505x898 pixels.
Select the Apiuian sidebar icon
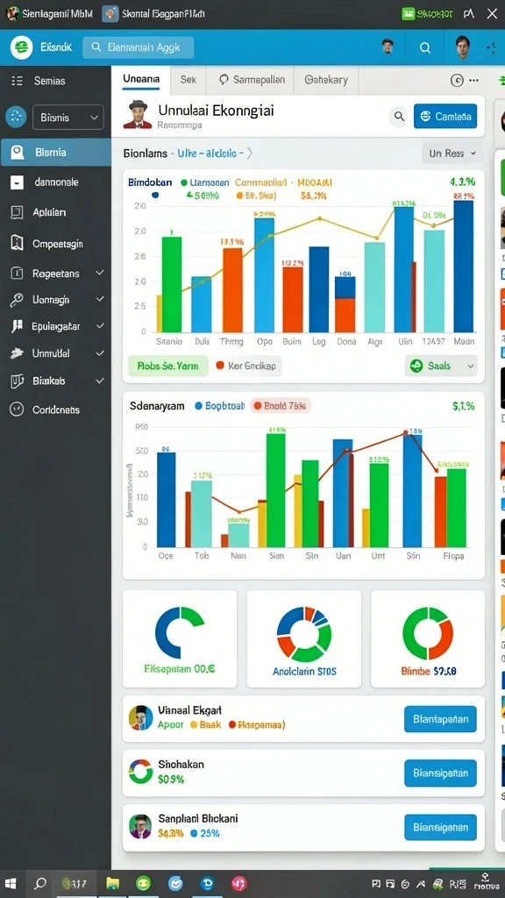[17, 212]
